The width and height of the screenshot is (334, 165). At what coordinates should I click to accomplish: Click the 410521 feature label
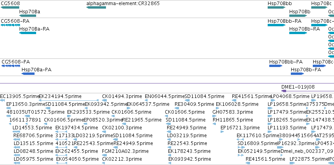pos(64,143)
